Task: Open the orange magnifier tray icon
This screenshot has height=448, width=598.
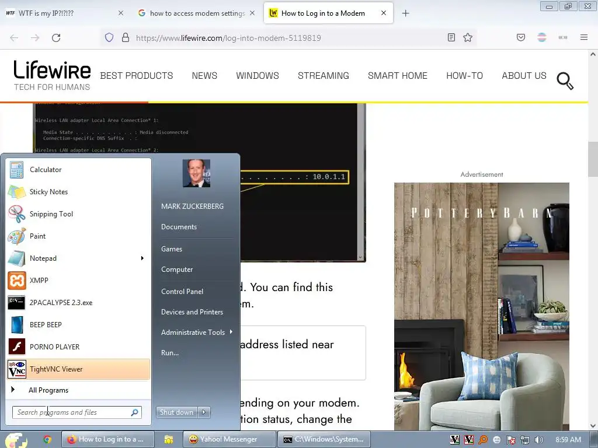Action: (x=483, y=440)
